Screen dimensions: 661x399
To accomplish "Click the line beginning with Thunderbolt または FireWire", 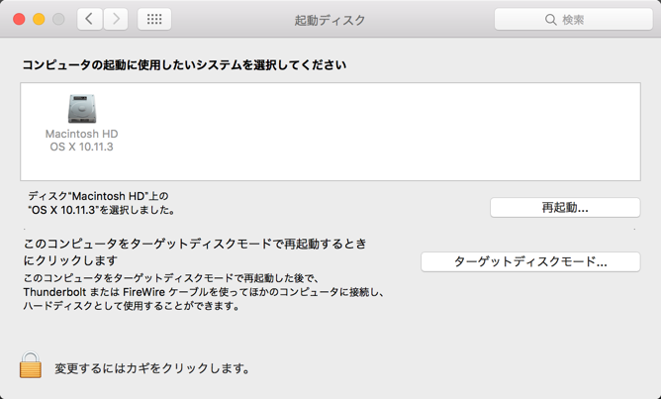I will pos(203,292).
